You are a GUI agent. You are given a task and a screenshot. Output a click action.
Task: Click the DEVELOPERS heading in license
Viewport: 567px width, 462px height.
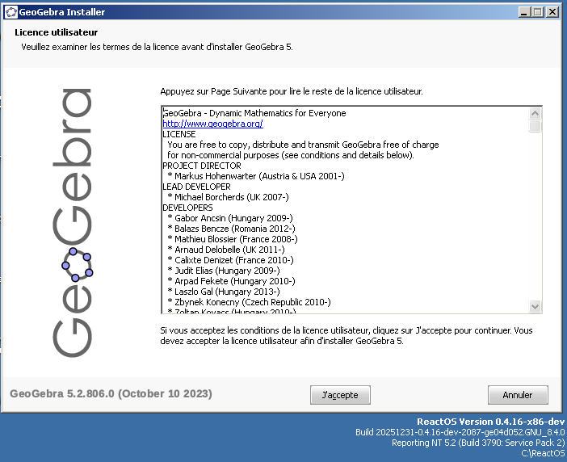tap(187, 208)
